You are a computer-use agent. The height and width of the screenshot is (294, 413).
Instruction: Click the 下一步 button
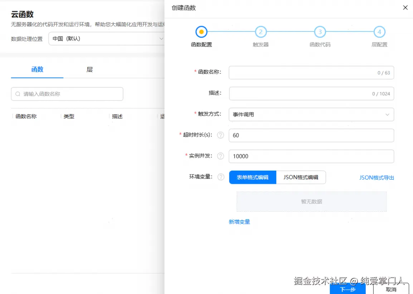(x=348, y=289)
